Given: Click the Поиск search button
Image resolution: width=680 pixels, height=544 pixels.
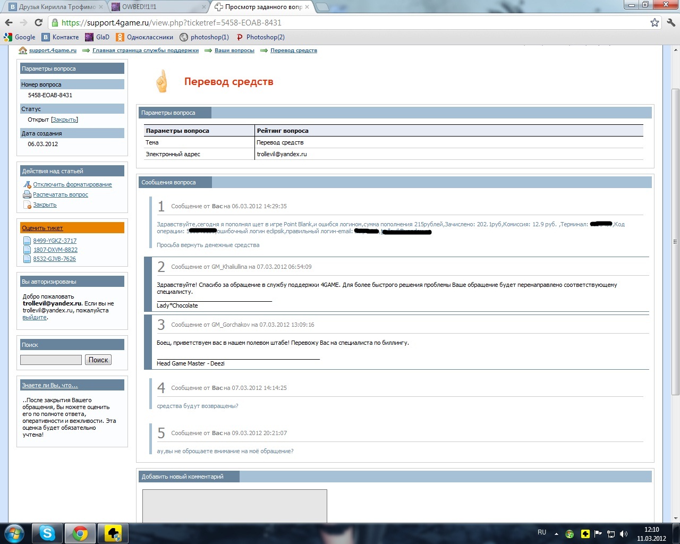Looking at the screenshot, I should tap(98, 360).
